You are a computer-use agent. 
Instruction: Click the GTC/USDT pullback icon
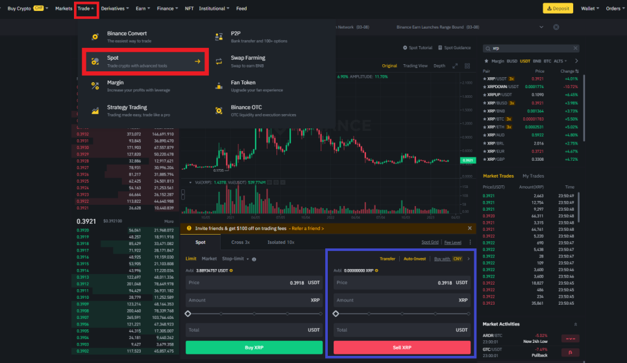pyautogui.click(x=571, y=352)
